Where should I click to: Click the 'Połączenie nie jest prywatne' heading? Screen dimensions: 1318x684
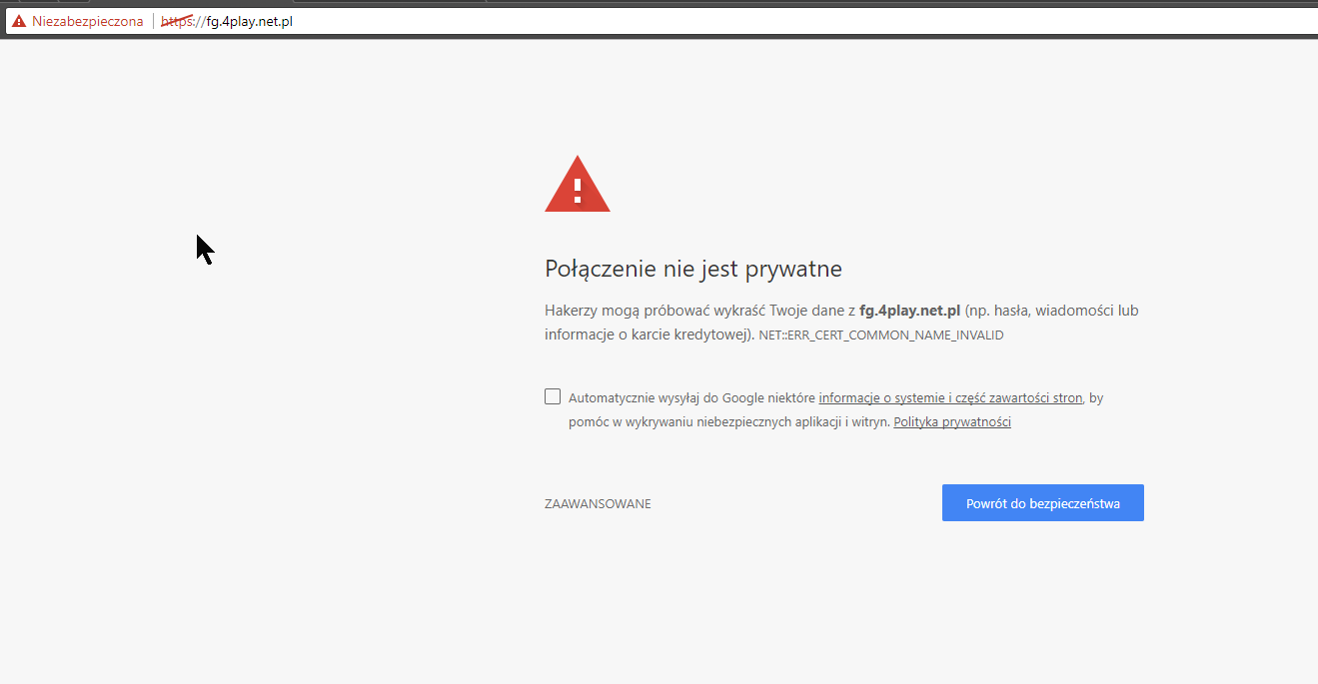(x=692, y=269)
